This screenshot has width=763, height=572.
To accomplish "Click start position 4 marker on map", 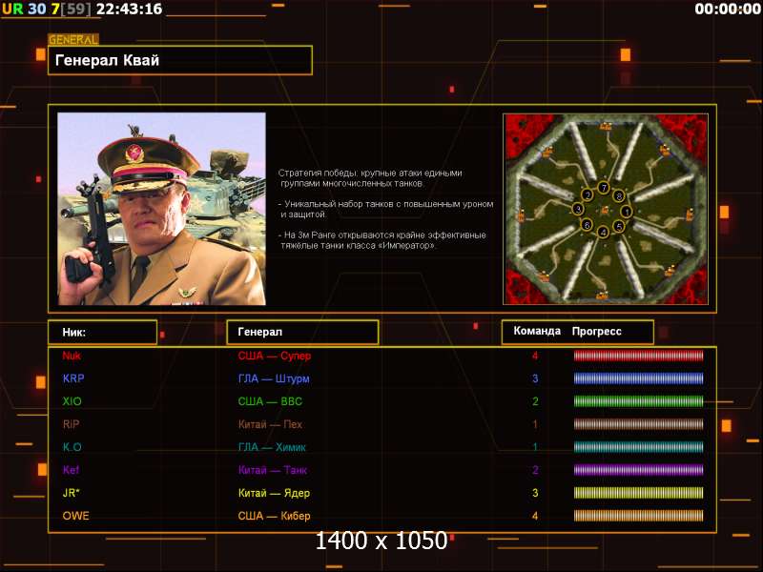I will pos(603,231).
